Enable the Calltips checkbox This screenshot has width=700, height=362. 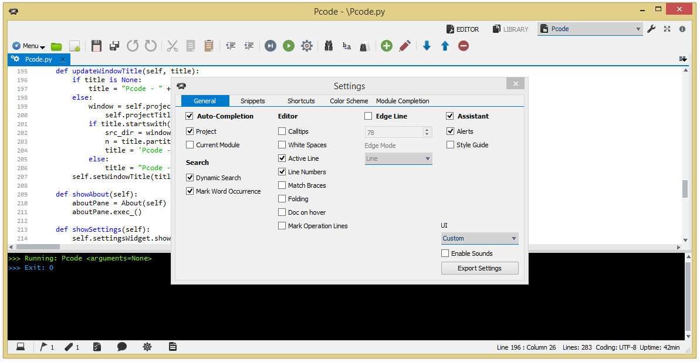pyautogui.click(x=282, y=131)
